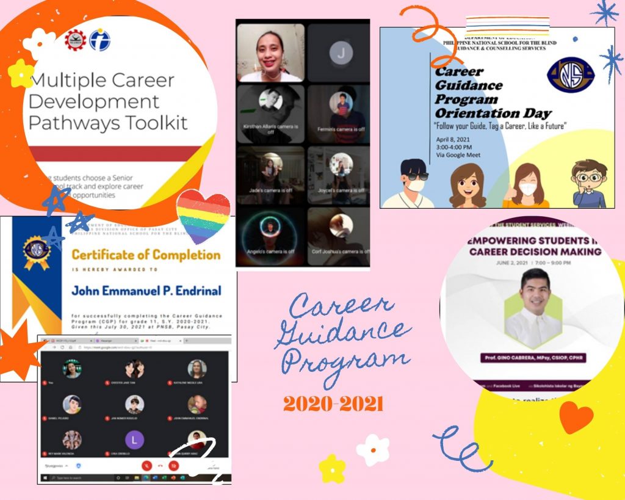625x500 pixels.
Task: Select the gray 'J' participant tile
Action: pos(339,53)
